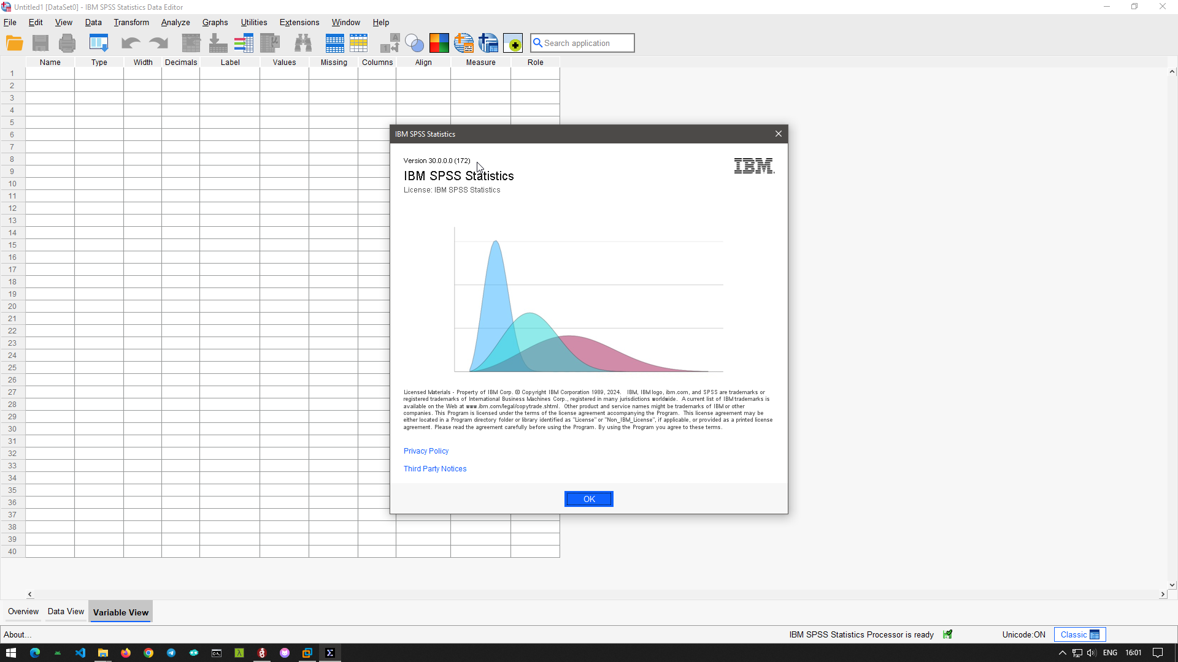The height and width of the screenshot is (662, 1178).
Task: Switch to the Overview tab
Action: point(23,611)
